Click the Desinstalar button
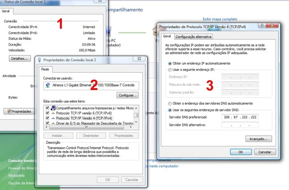The image size is (289, 190). coord(91,136)
